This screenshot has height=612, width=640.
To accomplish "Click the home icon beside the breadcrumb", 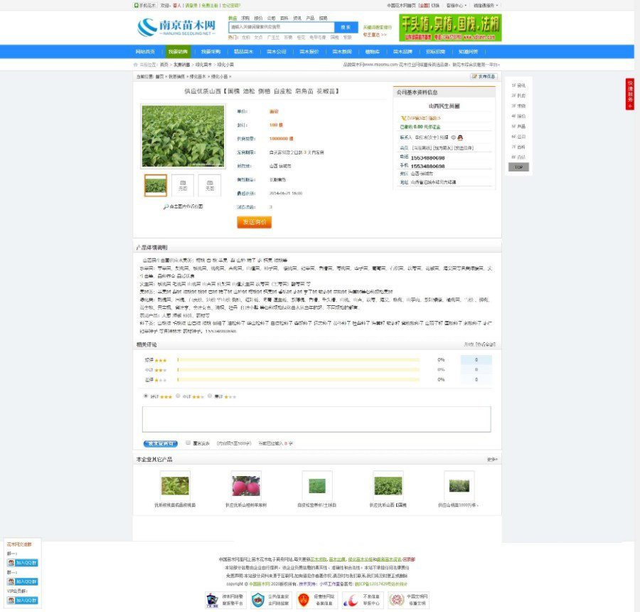I will coord(136,65).
